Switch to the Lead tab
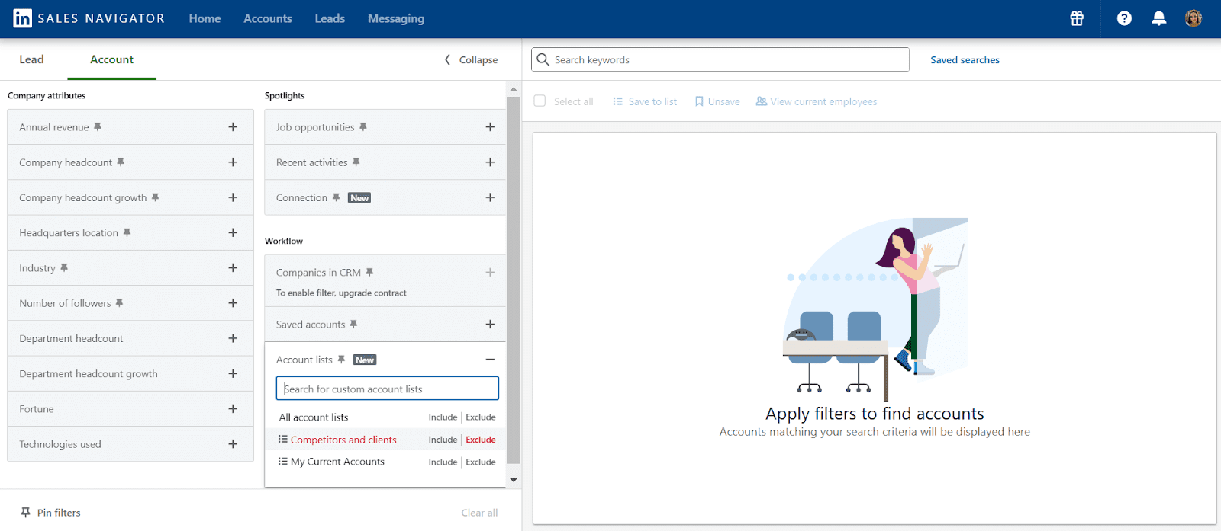Screen dimensions: 1221x531 pyautogui.click(x=31, y=59)
